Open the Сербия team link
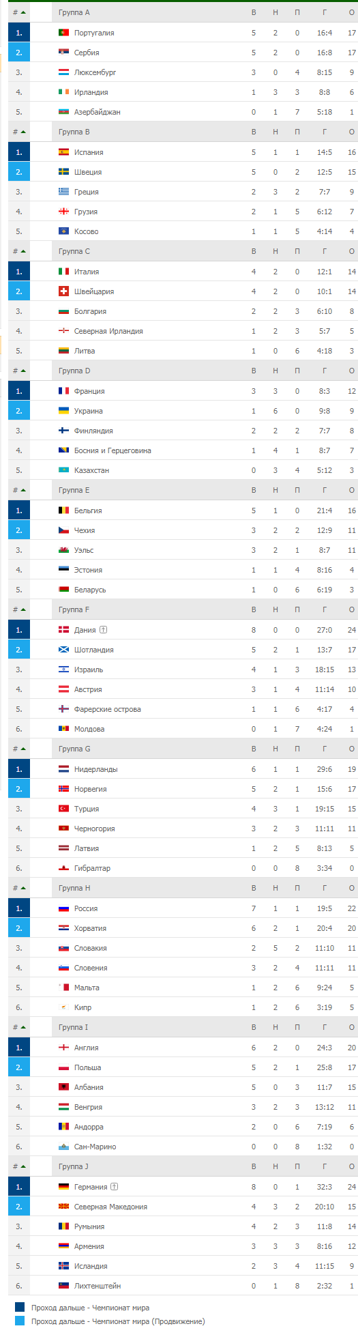The width and height of the screenshot is (358, 1337). pyautogui.click(x=87, y=53)
